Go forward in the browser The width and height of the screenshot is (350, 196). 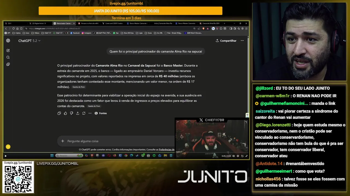click(10, 29)
